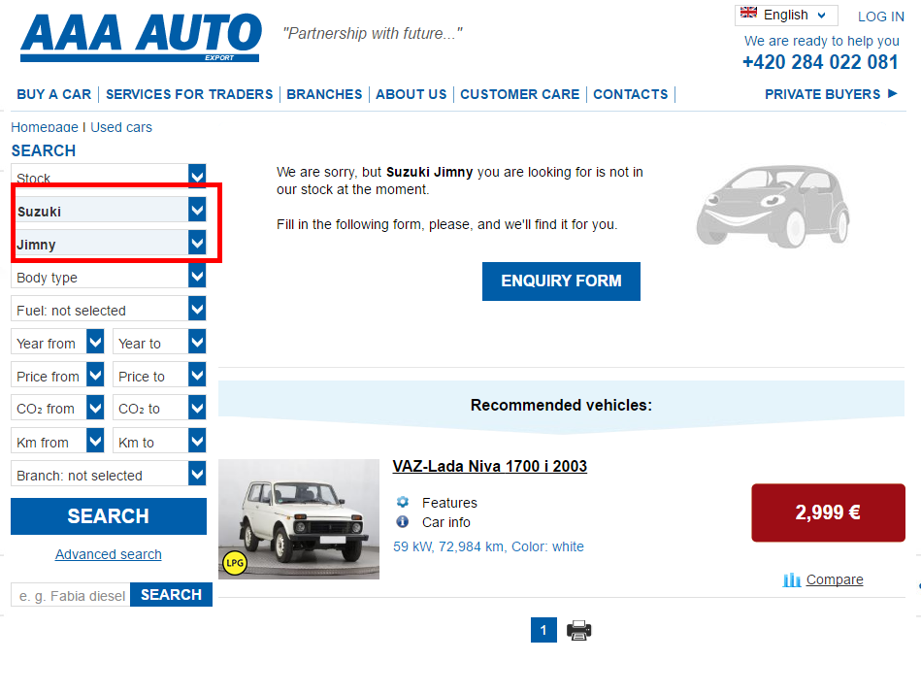Open the ABOUT US menu
921x694 pixels.
point(411,94)
